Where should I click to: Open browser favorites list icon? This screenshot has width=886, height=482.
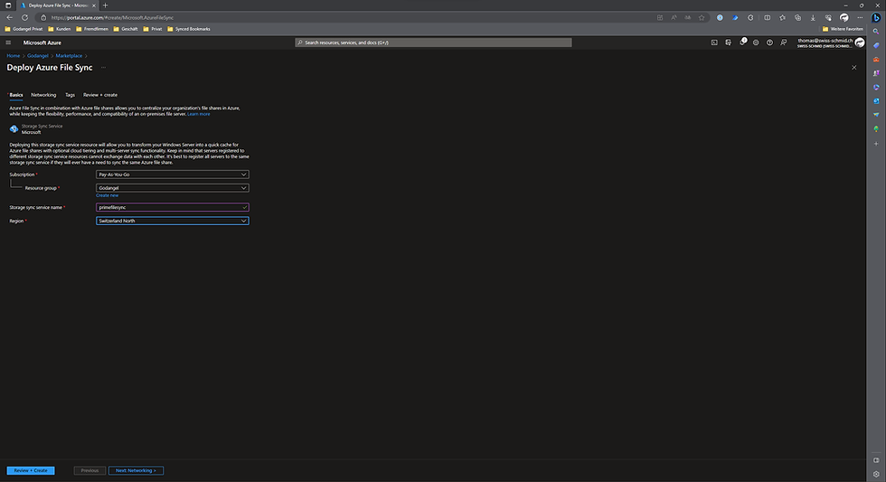(783, 17)
